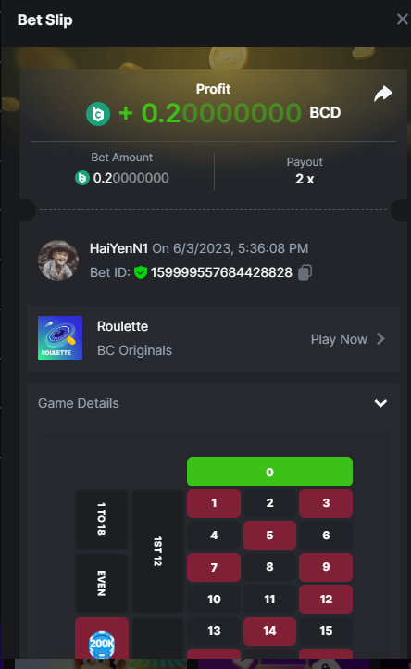411x669 pixels.
Task: Click the HaiYenN1 username
Action: click(119, 248)
